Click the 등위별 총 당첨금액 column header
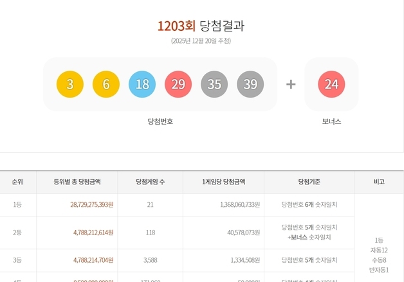Image resolution: width=404 pixels, height=282 pixels. [x=77, y=182]
